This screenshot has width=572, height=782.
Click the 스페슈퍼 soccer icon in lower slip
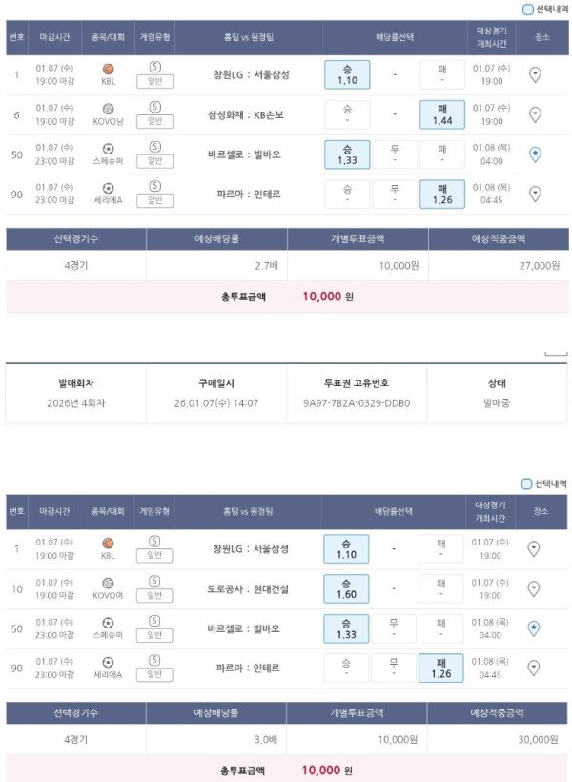click(108, 622)
